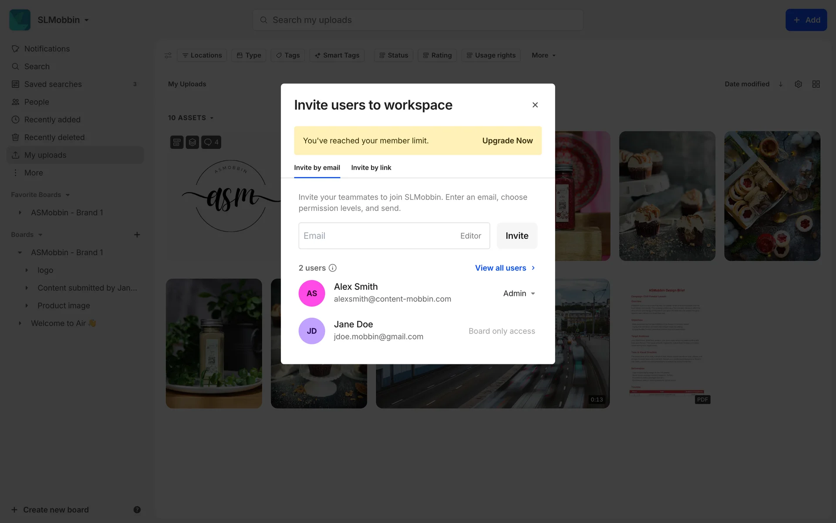
Task: Close the Invite users dialog
Action: pos(535,105)
